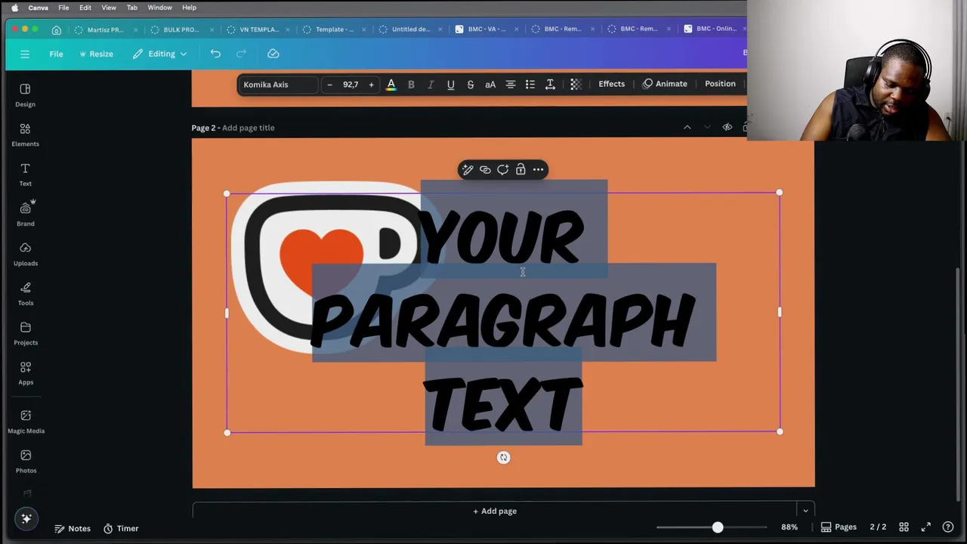Toggle the Pages thumbnail view

tap(839, 527)
